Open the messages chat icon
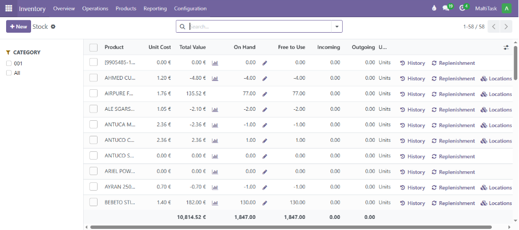 tap(446, 8)
